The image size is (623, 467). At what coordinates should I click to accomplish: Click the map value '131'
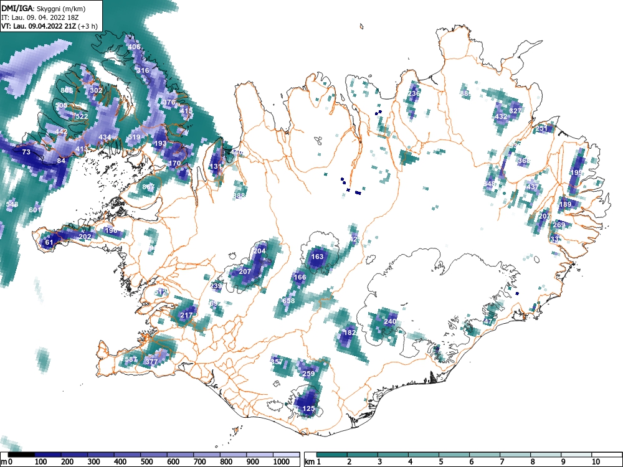tap(216, 166)
